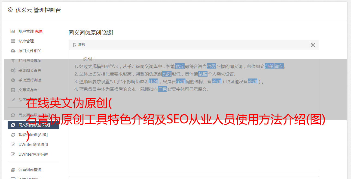The height and width of the screenshot is (179, 351).
Task: Click highlighted word 选定 in the text
Action: click(180, 66)
